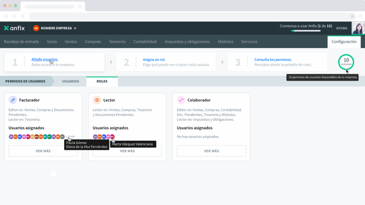Click the Lector eye icon
365x205 pixels.
(97, 100)
